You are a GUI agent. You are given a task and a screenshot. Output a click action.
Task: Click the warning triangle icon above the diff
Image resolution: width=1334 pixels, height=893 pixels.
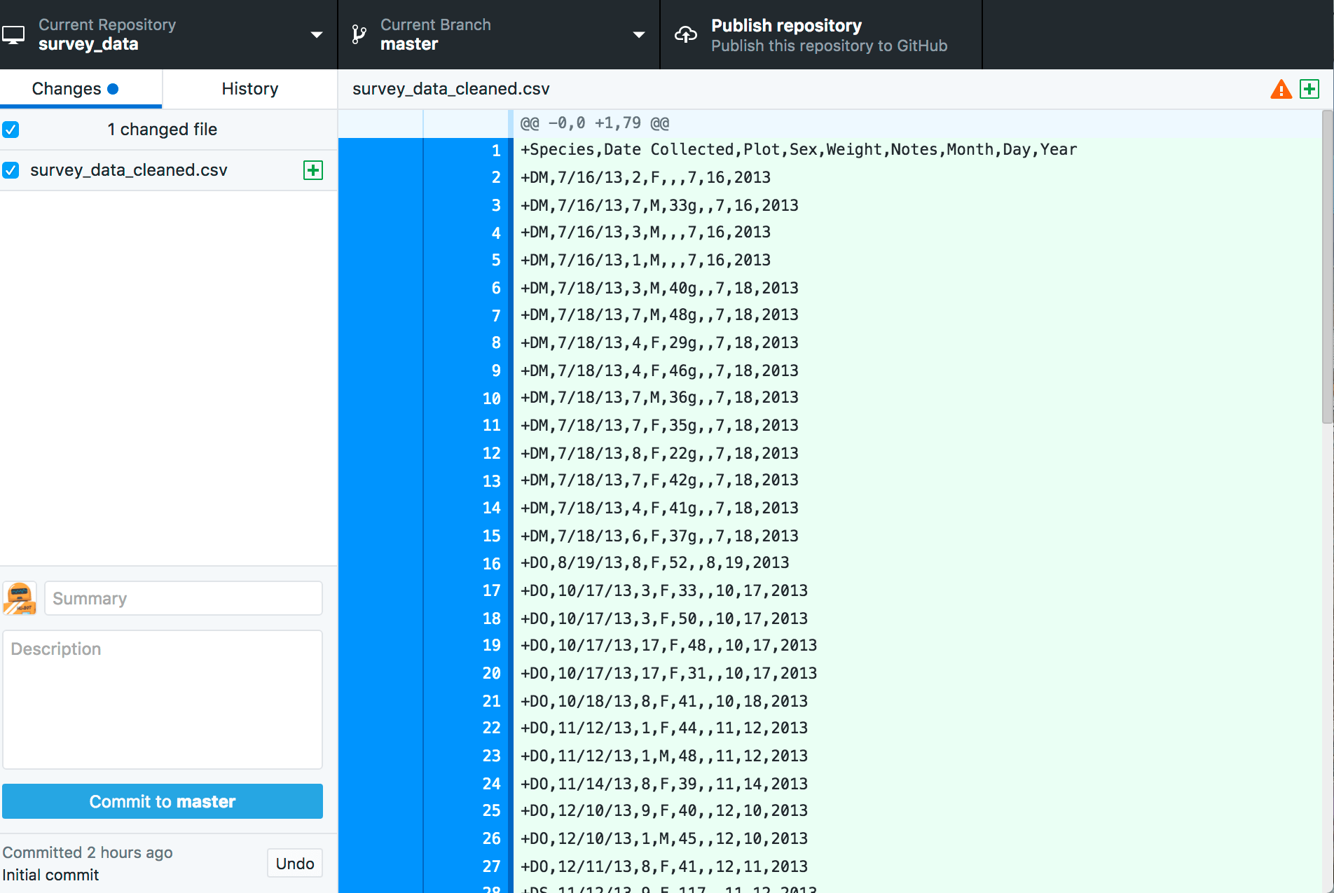1281,89
